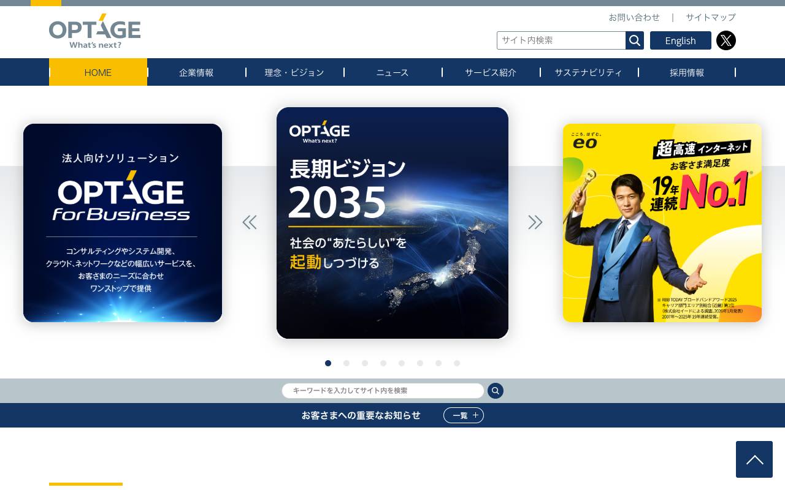The width and height of the screenshot is (785, 490).
Task: Click the header search magnifier button
Action: 635,40
